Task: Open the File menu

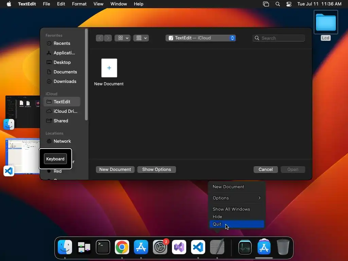Action: click(46, 4)
